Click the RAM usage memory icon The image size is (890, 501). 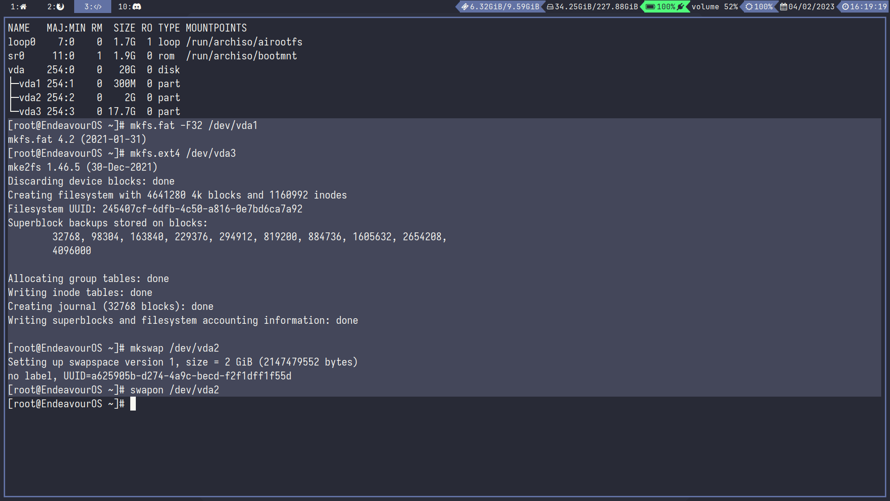pos(464,6)
